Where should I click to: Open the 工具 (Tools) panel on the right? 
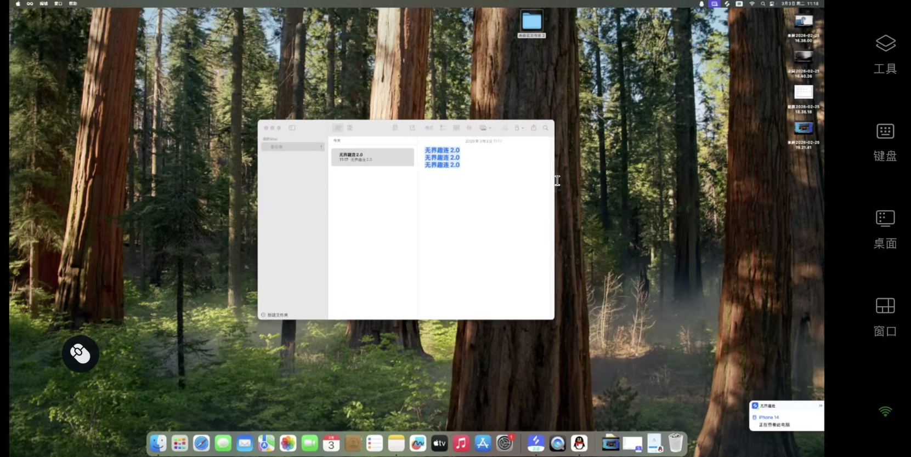[x=885, y=54]
